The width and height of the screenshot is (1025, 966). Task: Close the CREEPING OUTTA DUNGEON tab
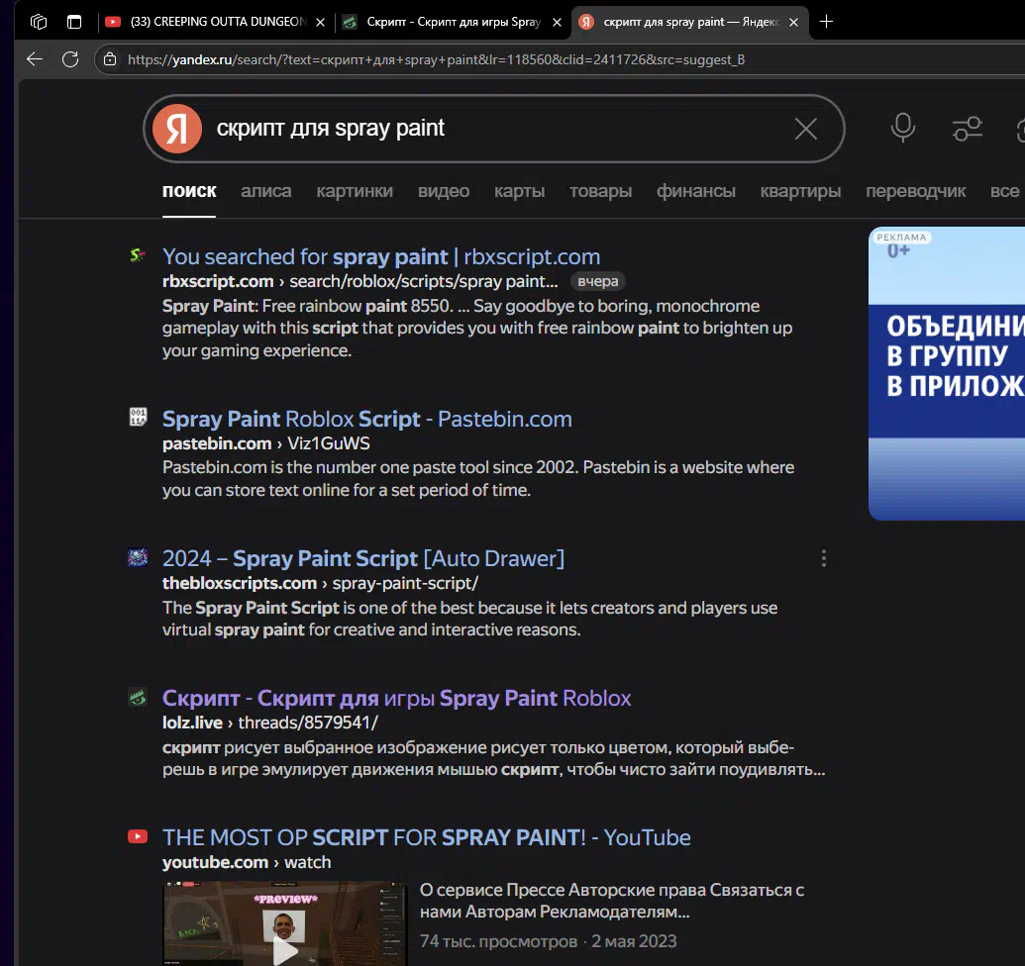tap(320, 22)
